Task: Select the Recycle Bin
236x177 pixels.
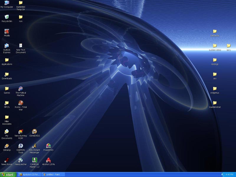Action: coord(7,17)
